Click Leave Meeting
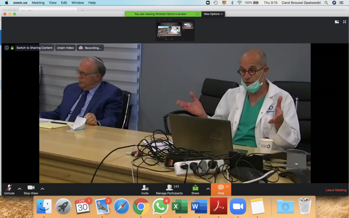The image size is (349, 218). pyautogui.click(x=336, y=190)
